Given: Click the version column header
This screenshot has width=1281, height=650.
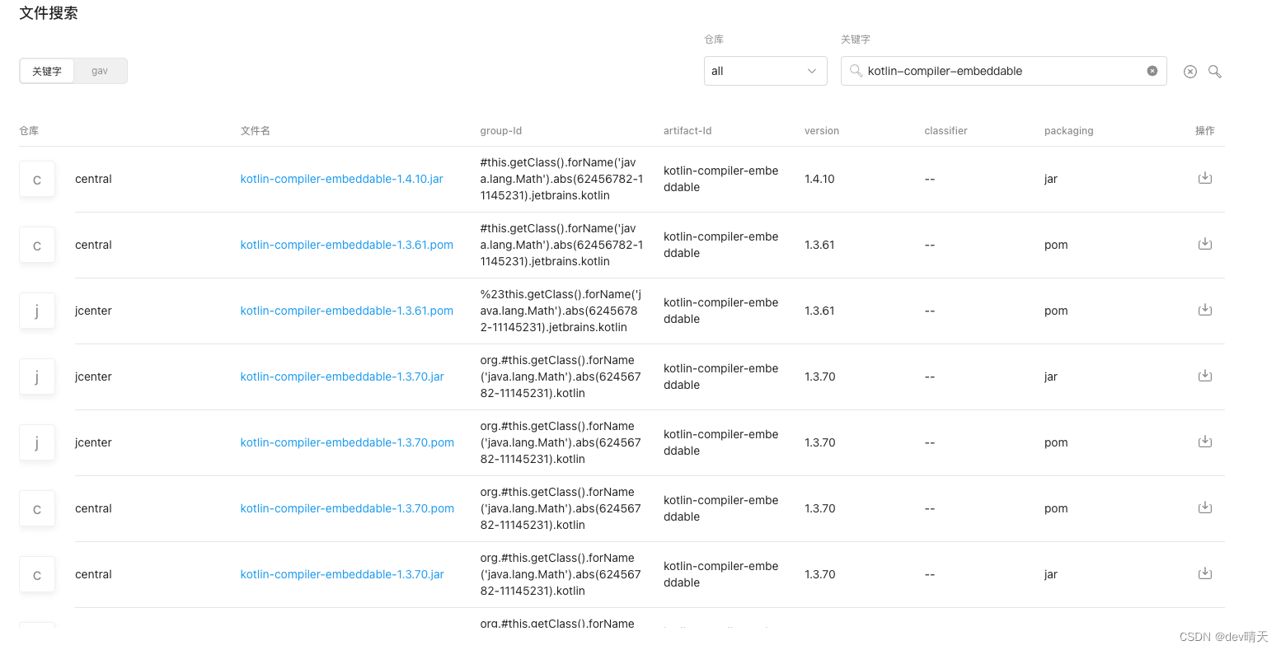Looking at the screenshot, I should click(x=822, y=131).
